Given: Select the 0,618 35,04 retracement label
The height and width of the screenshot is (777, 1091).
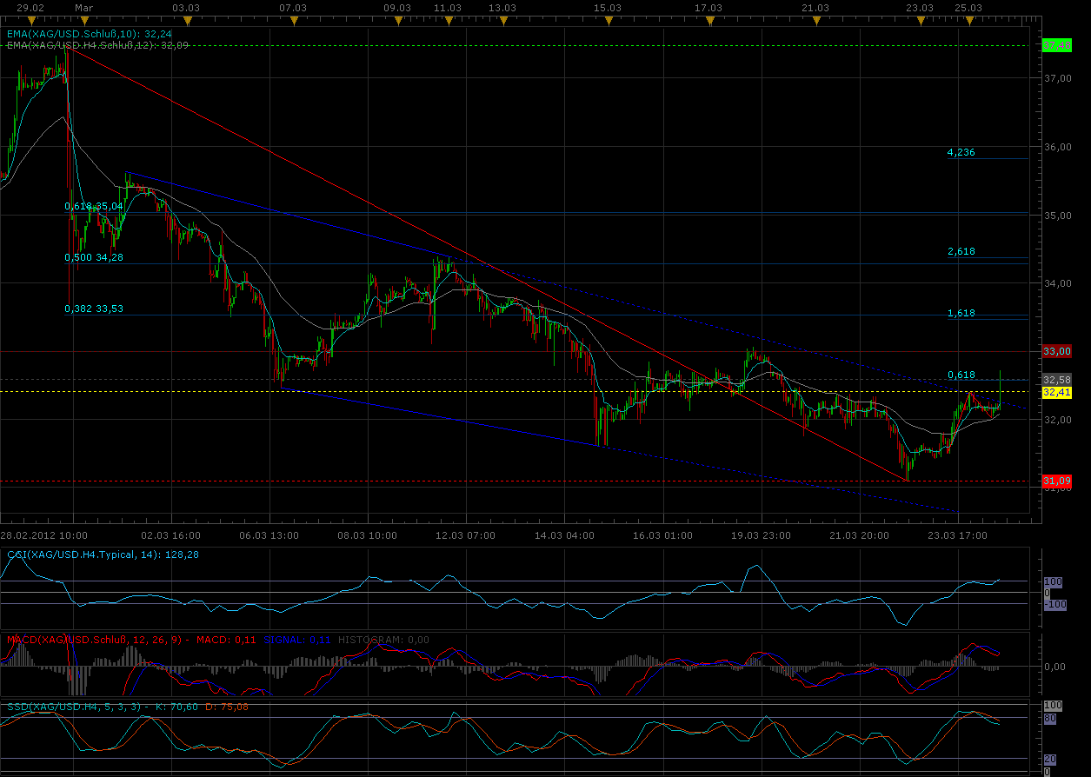Looking at the screenshot, I should (94, 206).
